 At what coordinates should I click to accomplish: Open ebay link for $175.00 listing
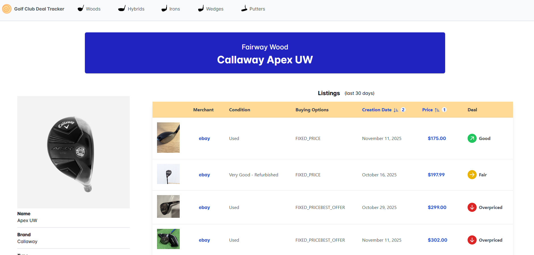[204, 138]
